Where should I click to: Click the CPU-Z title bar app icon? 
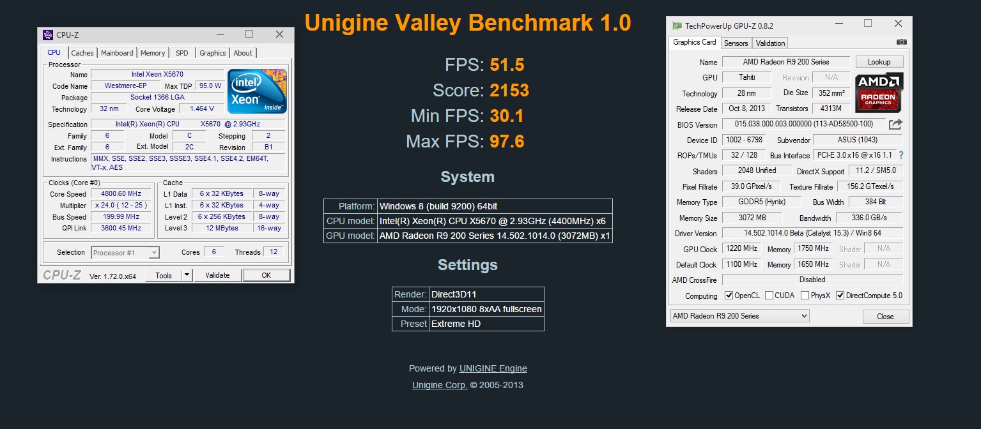tap(48, 35)
